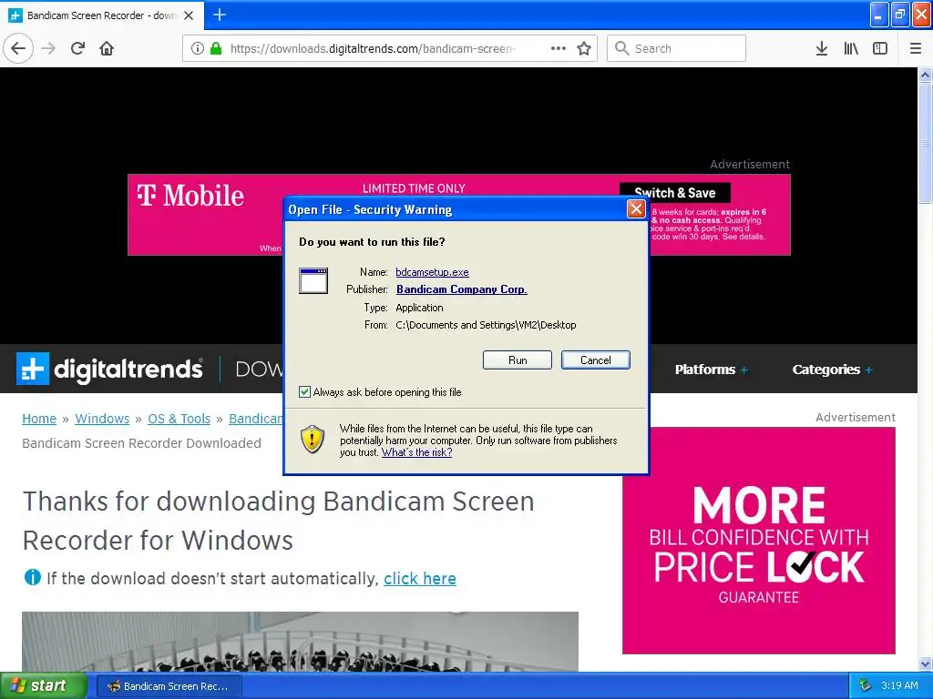Follow the Windows breadcrumb link
Image resolution: width=933 pixels, height=699 pixels.
tap(102, 419)
